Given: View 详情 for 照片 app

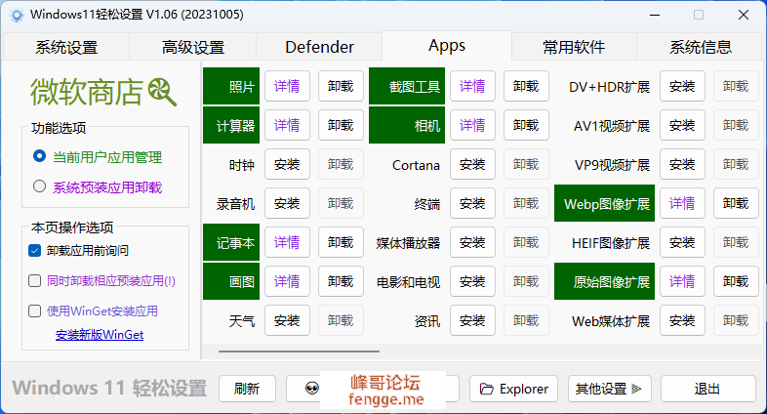Looking at the screenshot, I should pos(287,86).
